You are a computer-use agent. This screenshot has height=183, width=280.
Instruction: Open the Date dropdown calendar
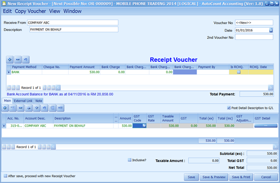(271, 30)
